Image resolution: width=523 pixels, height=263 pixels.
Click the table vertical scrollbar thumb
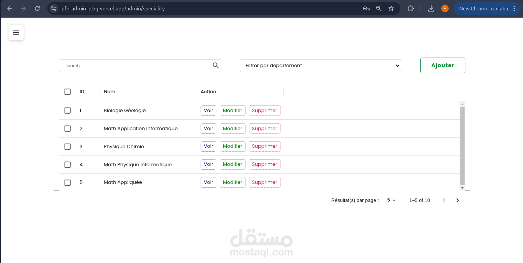[x=462, y=146]
